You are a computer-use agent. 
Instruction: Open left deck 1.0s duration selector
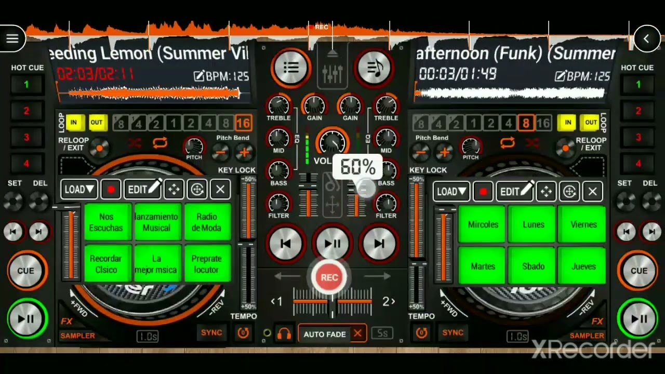148,337
